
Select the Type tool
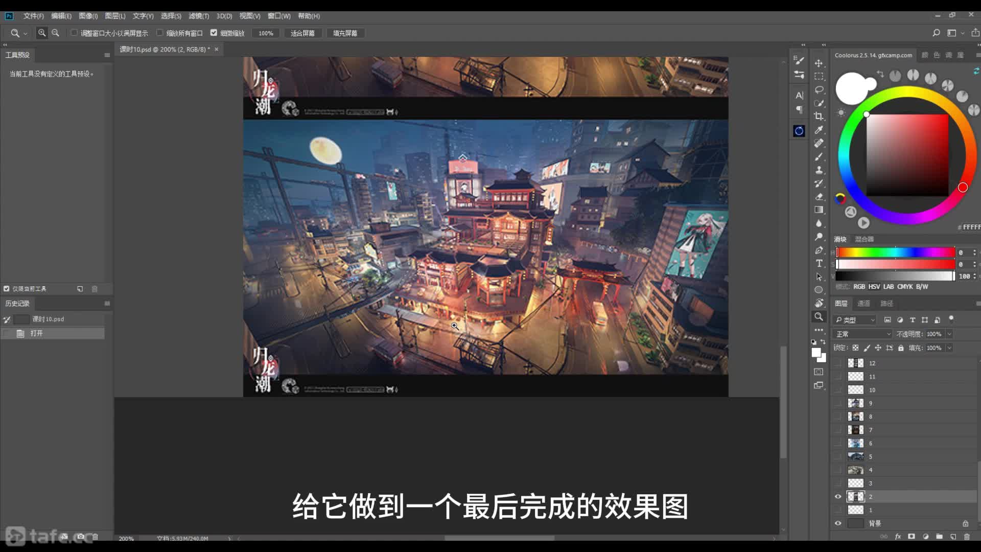coord(819,263)
